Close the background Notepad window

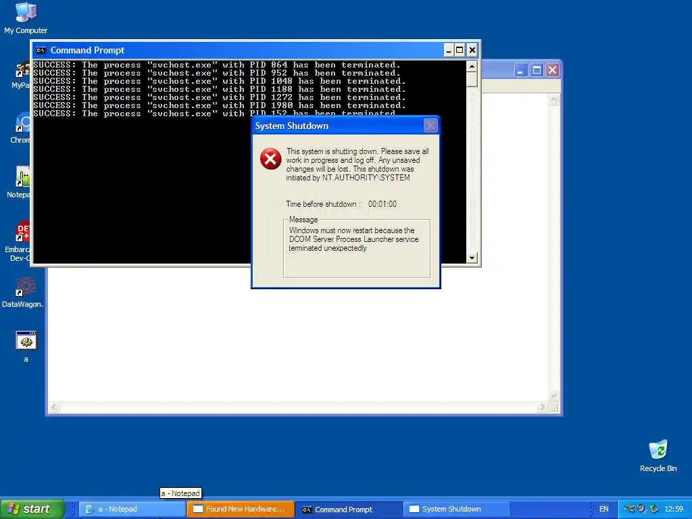[553, 70]
